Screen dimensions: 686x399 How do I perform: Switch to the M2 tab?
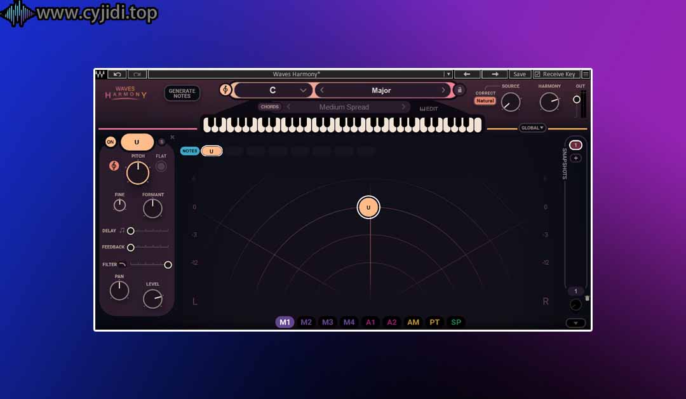pyautogui.click(x=306, y=322)
